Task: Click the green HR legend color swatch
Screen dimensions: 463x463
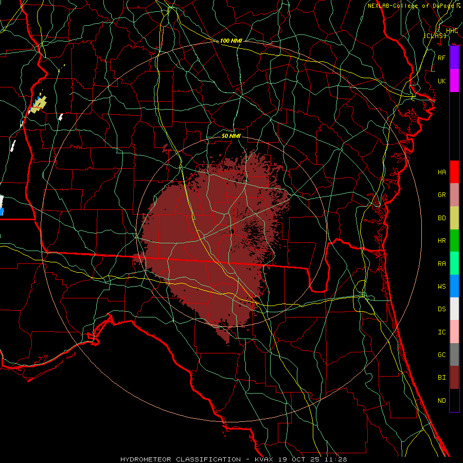Action: click(x=454, y=241)
